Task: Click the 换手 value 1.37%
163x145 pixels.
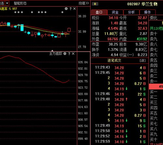Action: (113, 50)
